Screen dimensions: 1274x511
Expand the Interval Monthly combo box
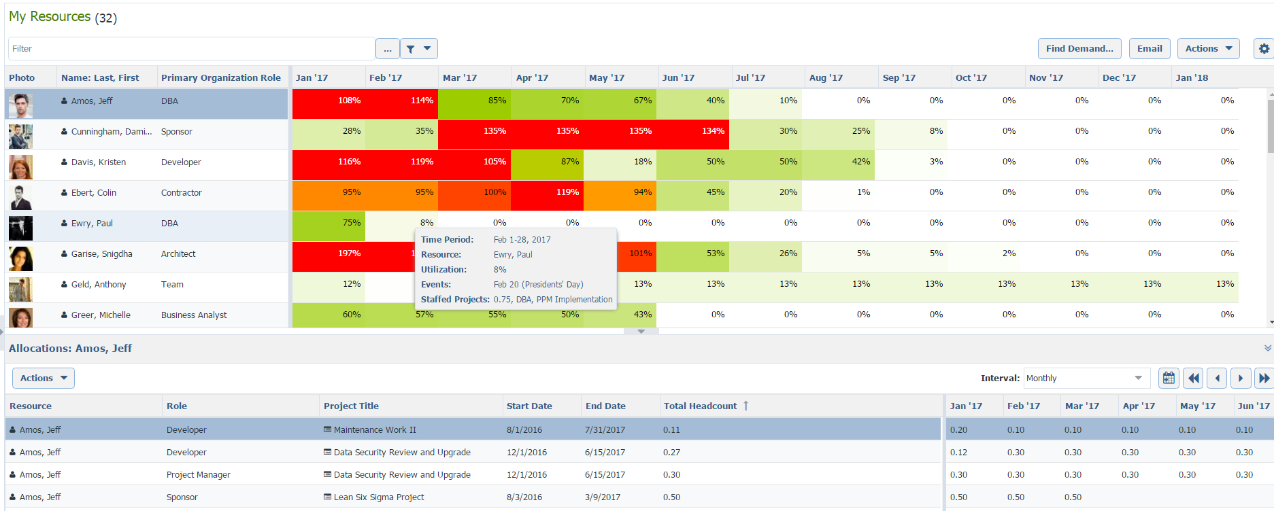tap(1138, 378)
